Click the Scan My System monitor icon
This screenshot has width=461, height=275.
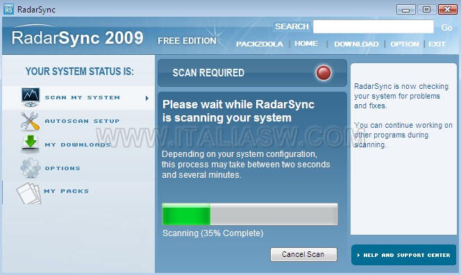[31, 97]
